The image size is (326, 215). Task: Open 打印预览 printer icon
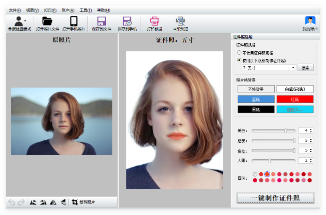[x=154, y=21]
